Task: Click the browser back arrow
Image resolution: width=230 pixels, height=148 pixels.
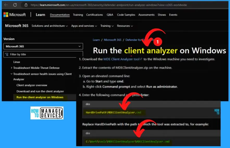Action: tap(6, 5)
